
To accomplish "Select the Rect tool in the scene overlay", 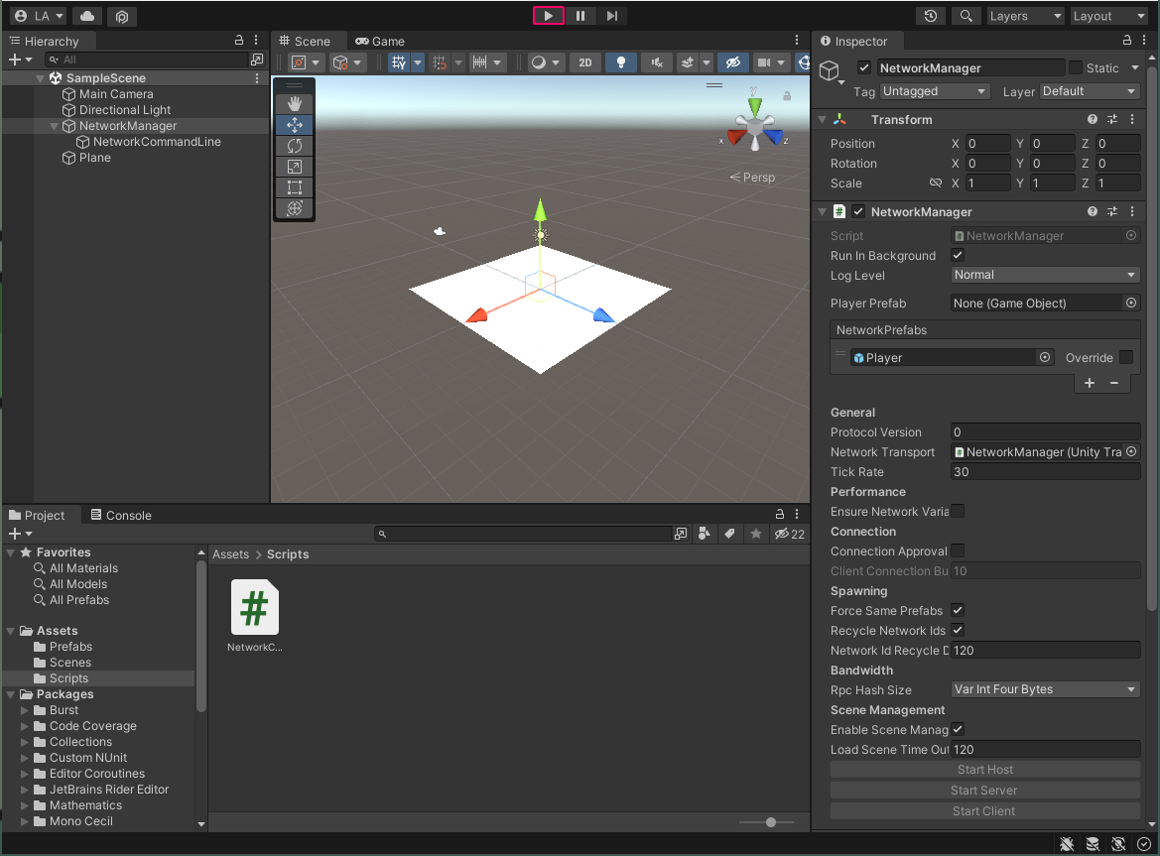I will tap(294, 187).
